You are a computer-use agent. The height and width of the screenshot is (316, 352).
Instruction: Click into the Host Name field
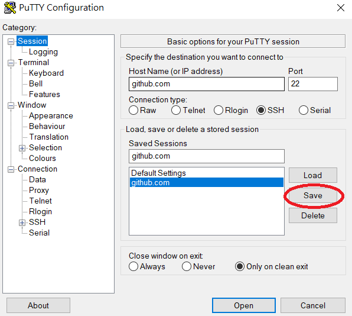click(x=207, y=84)
